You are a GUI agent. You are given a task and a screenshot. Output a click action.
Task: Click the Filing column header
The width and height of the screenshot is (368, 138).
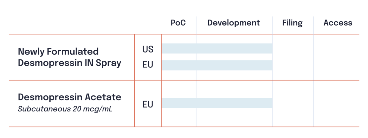[x=292, y=23]
